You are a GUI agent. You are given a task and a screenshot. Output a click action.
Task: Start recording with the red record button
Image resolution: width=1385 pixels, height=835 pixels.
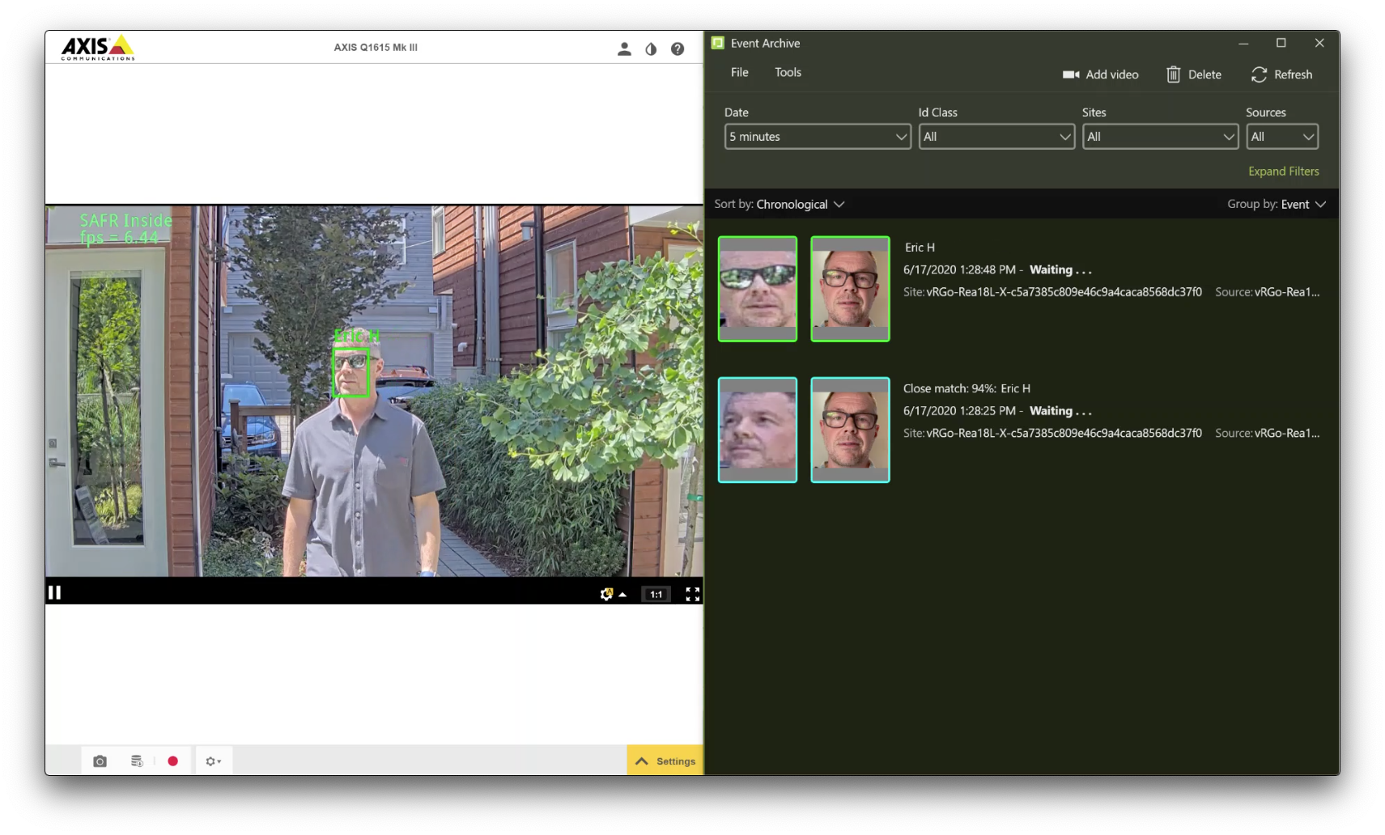[172, 761]
